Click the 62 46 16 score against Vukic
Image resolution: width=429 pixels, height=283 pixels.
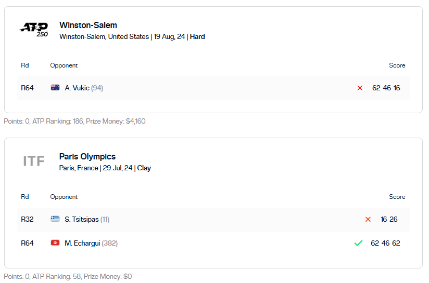tap(386, 88)
